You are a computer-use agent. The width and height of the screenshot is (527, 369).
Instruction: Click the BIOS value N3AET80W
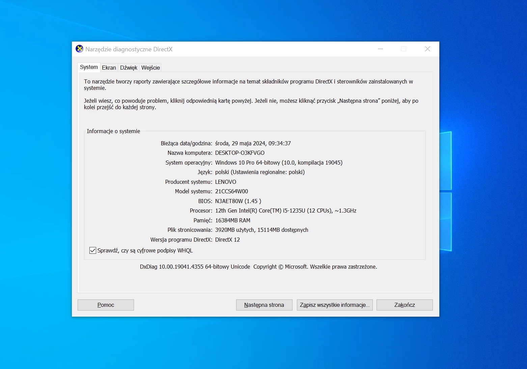(x=238, y=201)
